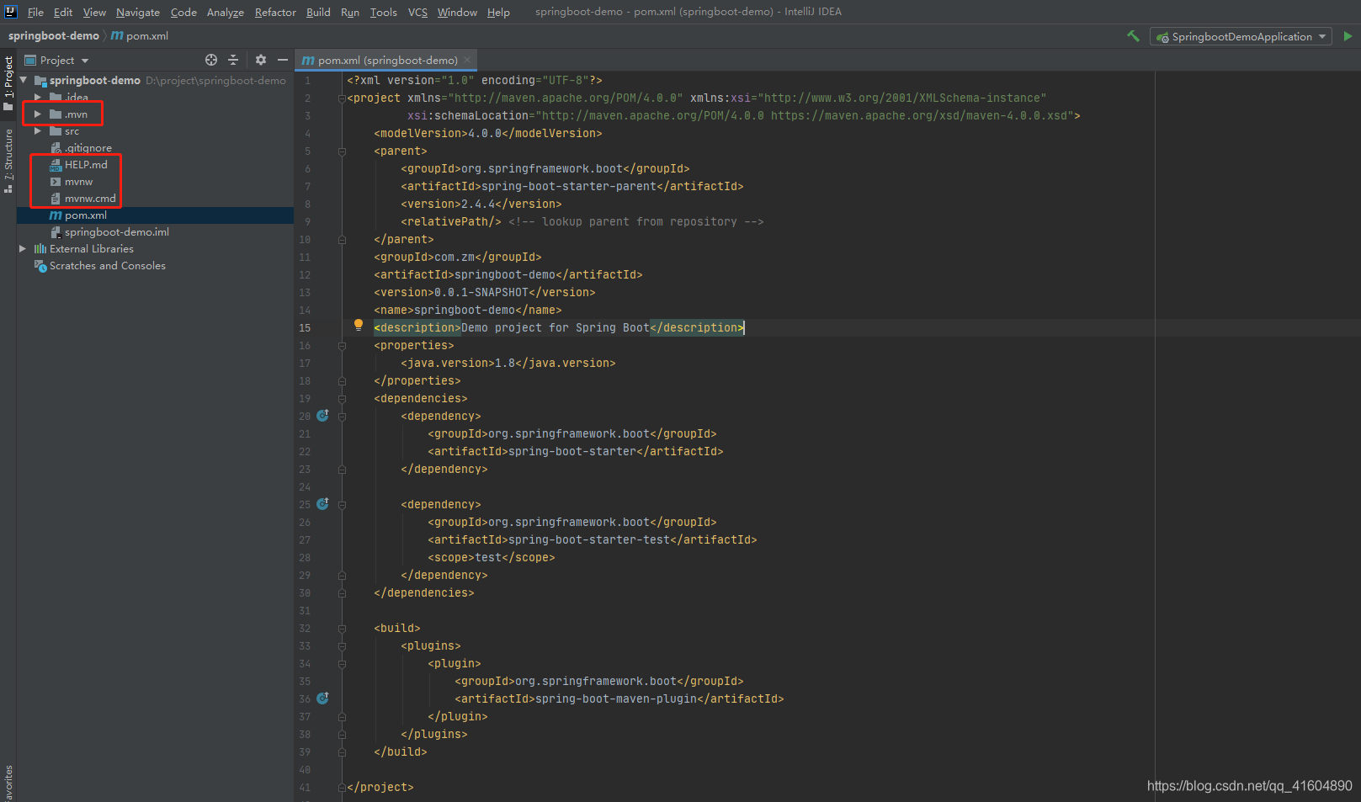Open the Edit menu
Viewport: 1361px width, 802px height.
click(x=63, y=12)
